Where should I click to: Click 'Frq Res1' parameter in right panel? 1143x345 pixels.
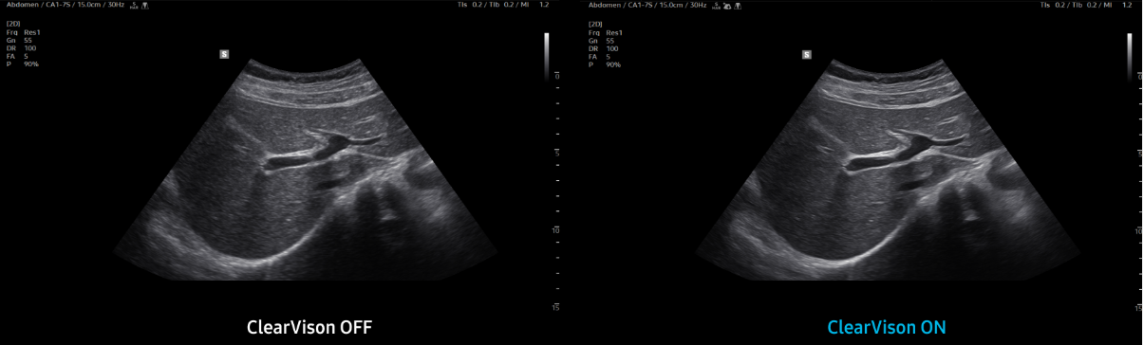pos(606,32)
